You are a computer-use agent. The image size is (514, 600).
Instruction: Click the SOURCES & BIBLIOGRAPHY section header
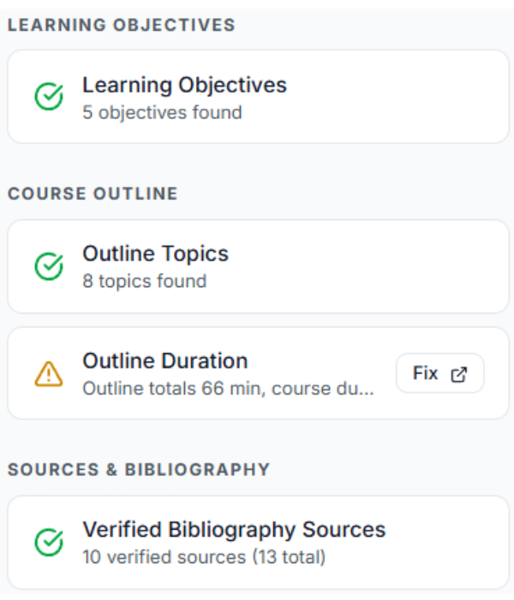(139, 470)
